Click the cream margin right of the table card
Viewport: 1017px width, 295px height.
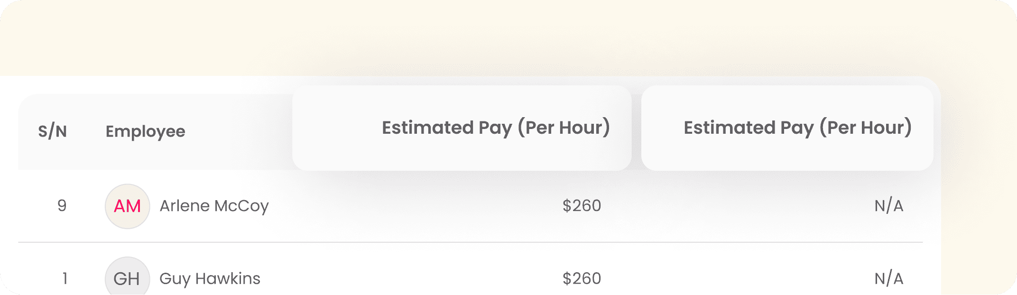tap(978, 190)
